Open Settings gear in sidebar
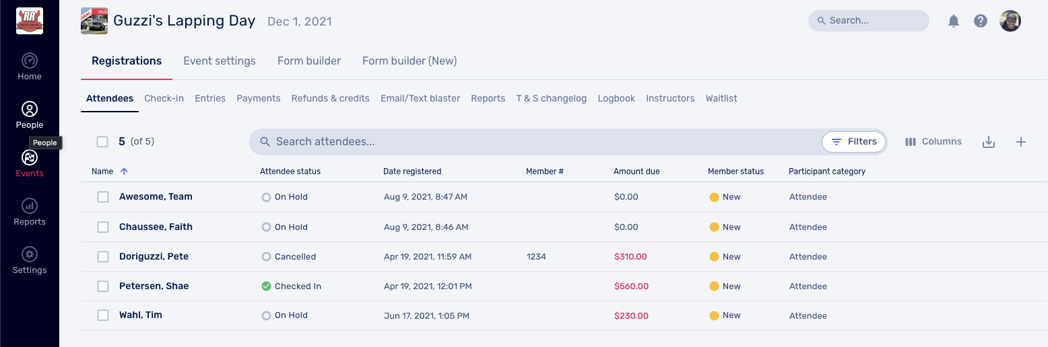Image resolution: width=1048 pixels, height=347 pixels. pyautogui.click(x=30, y=260)
